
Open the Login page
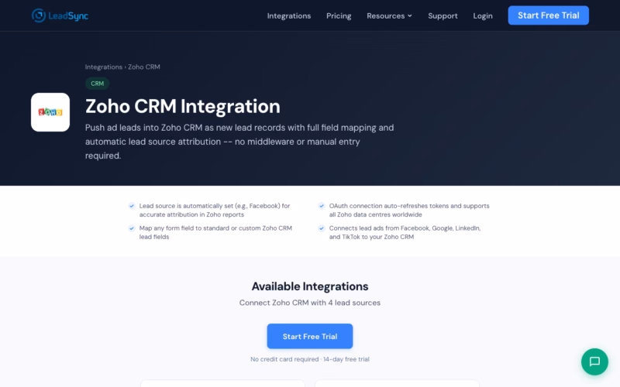tap(483, 15)
